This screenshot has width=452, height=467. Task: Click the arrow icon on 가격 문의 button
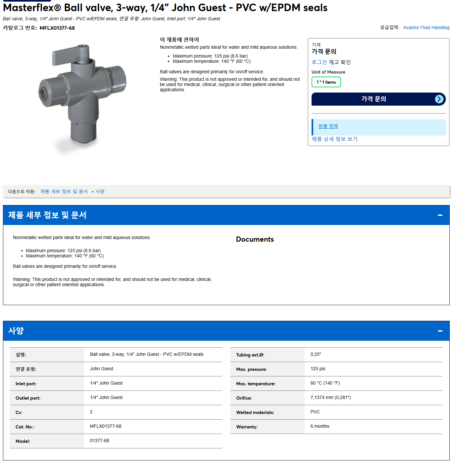[x=439, y=99]
